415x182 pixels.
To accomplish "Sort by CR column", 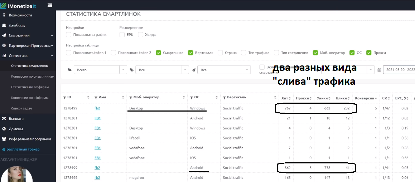I will 386,98.
